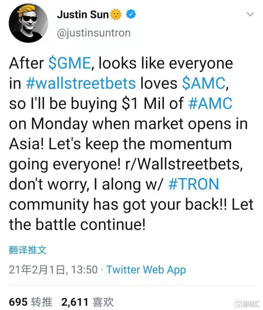Open the Twitter Web App source link
Viewport: 263px width, 310px height.
coord(146,270)
